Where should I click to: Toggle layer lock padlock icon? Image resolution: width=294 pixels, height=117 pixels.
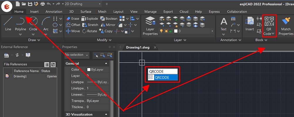tap(171, 31)
